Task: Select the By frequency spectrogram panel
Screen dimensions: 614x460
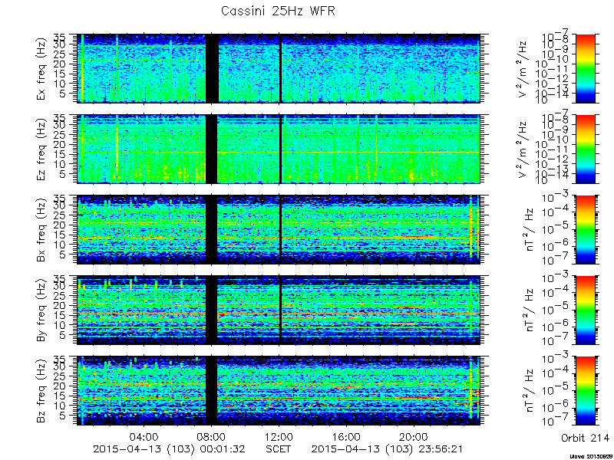Action: tap(279, 310)
